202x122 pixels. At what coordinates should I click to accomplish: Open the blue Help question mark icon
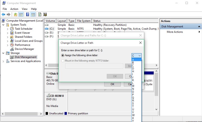(27, 14)
